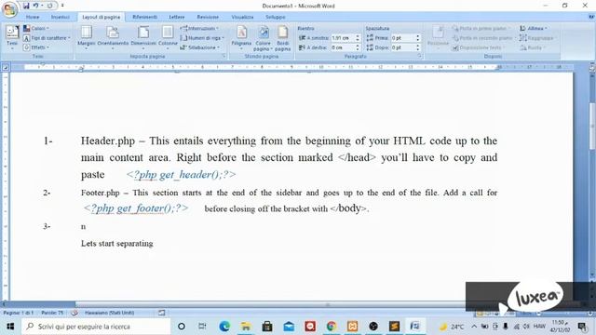
Task: Launch Microsoft Edge from taskbar
Action: click(x=224, y=327)
